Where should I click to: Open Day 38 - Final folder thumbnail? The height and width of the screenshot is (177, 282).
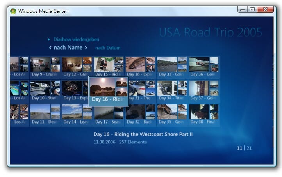(203, 115)
